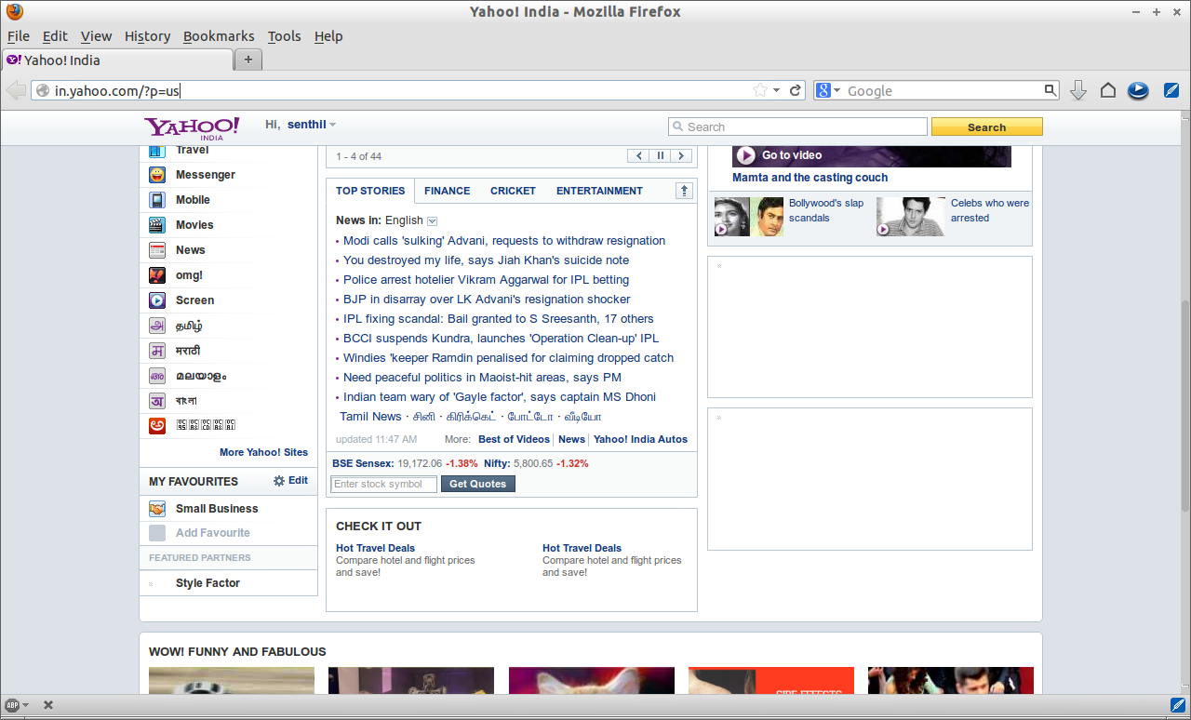Viewport: 1191px width, 720px height.
Task: Open the Modi calls 'sulking' Advani story
Action: [x=504, y=241]
